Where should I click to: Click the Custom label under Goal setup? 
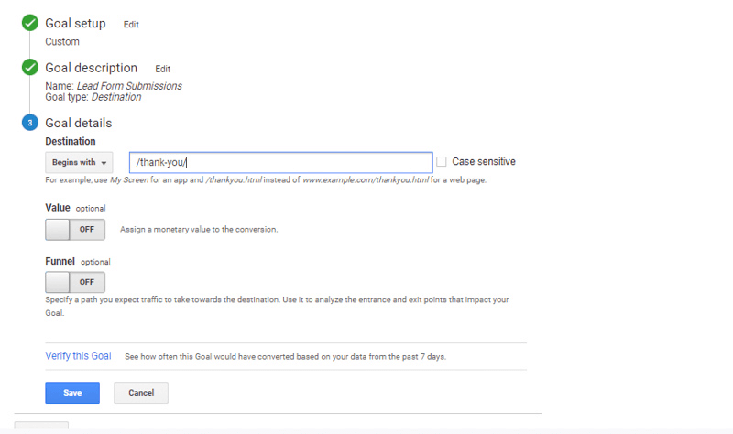62,41
